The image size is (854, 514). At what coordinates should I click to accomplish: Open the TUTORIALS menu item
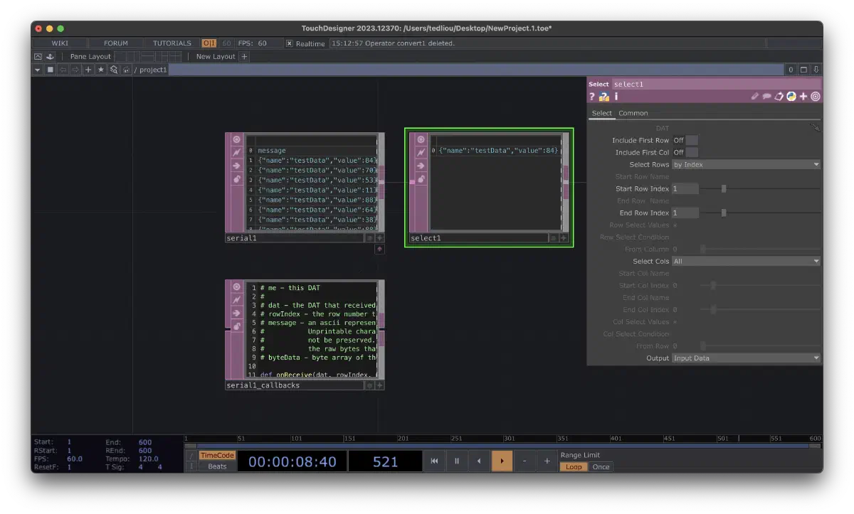171,43
